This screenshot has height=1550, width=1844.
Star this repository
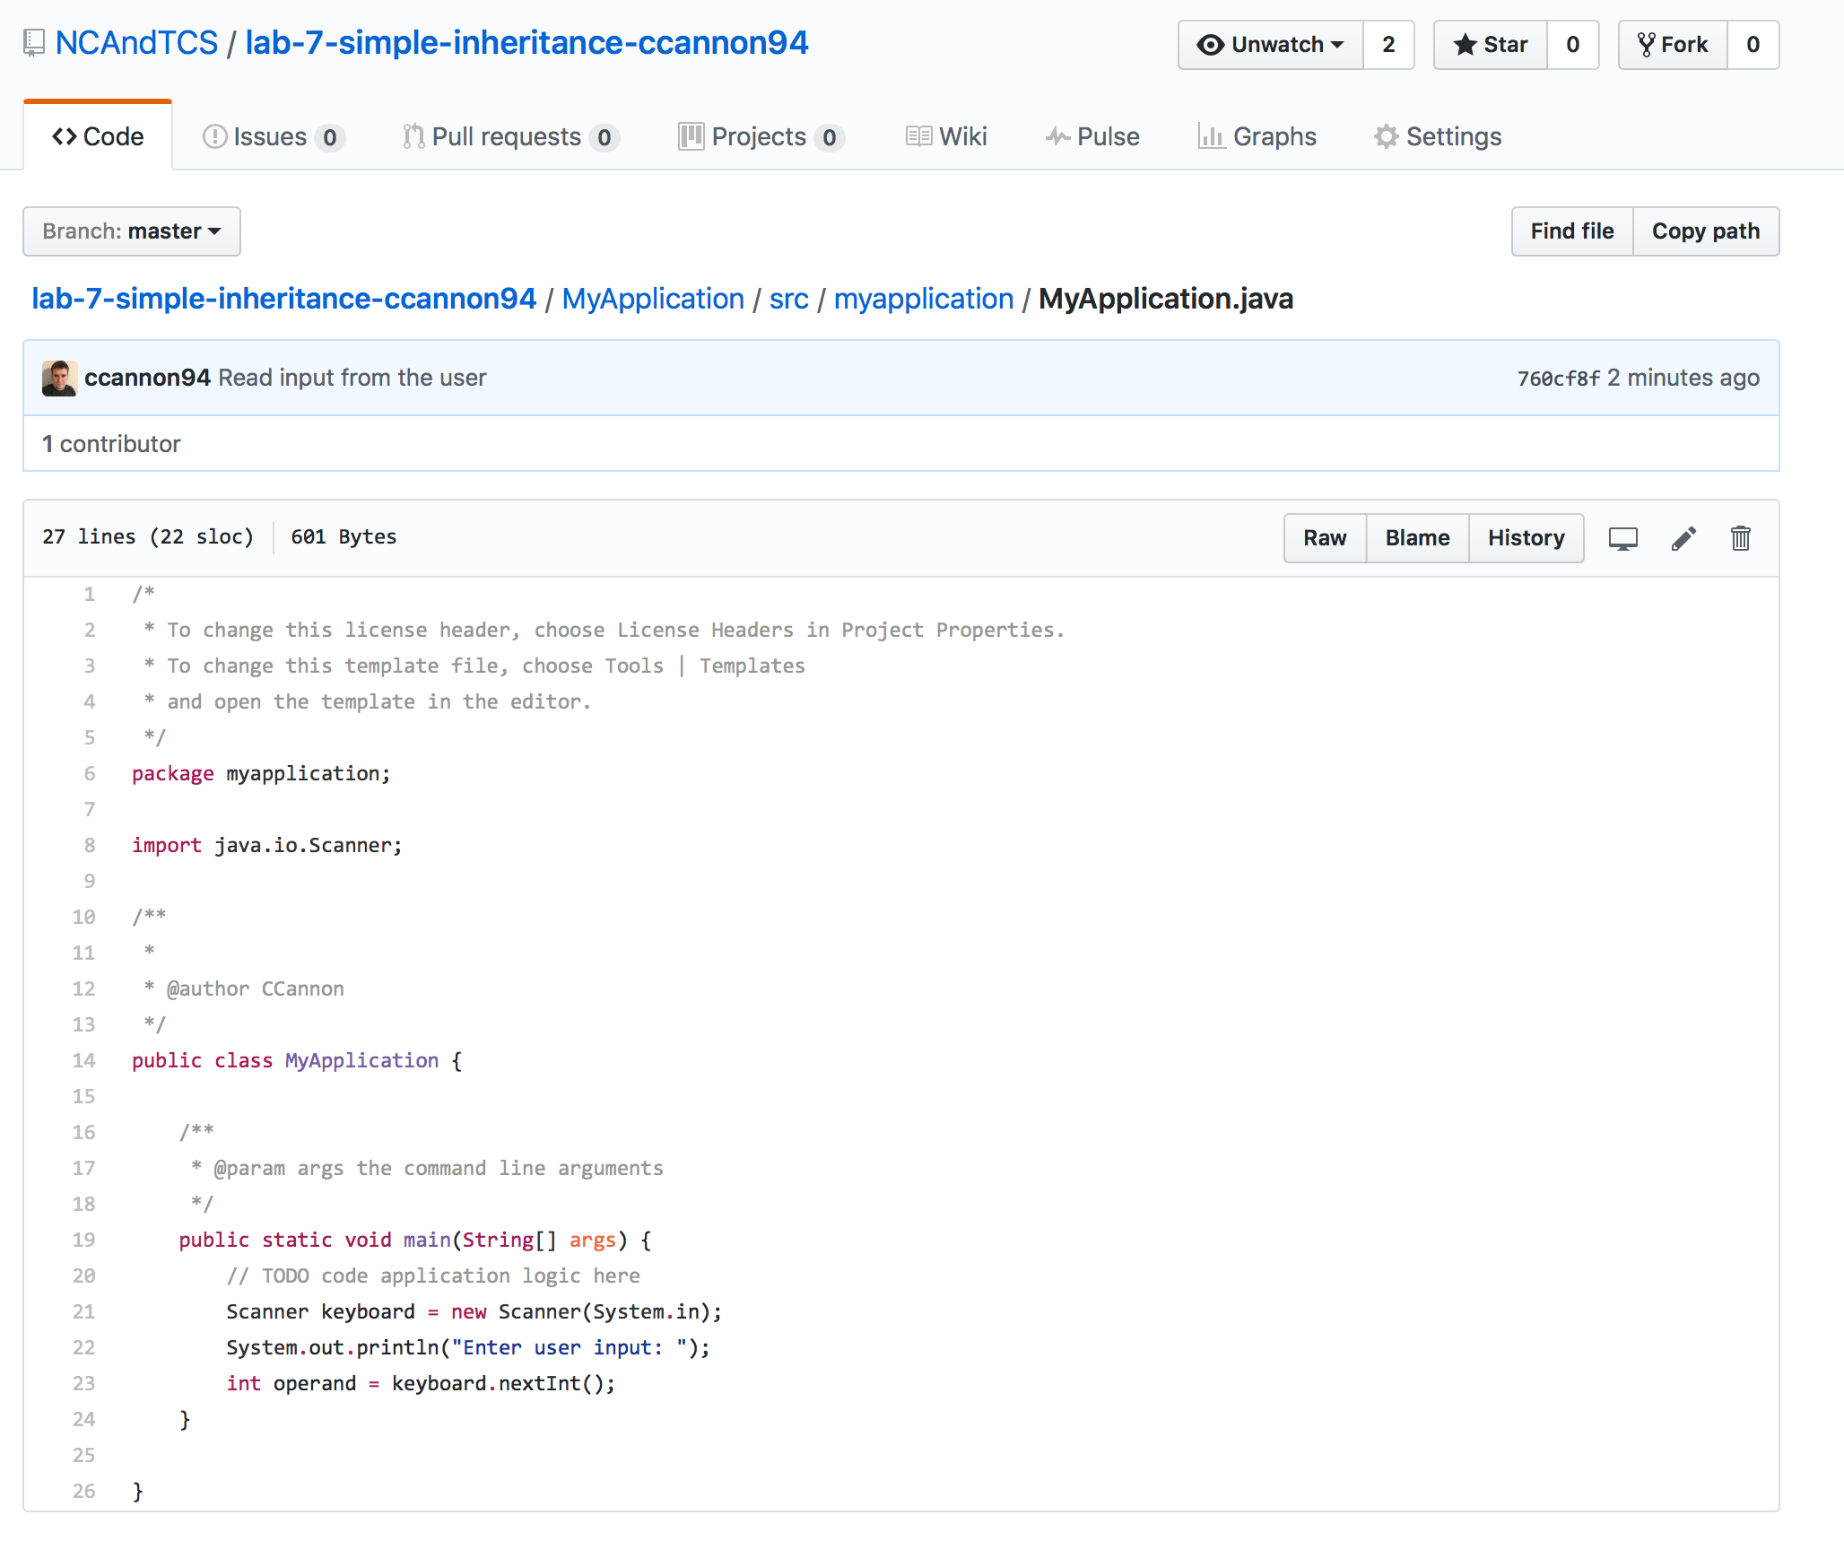[1491, 45]
